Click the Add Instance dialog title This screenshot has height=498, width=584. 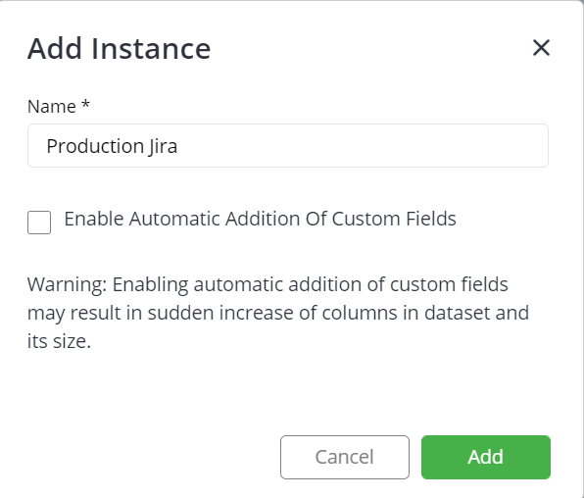tap(120, 48)
